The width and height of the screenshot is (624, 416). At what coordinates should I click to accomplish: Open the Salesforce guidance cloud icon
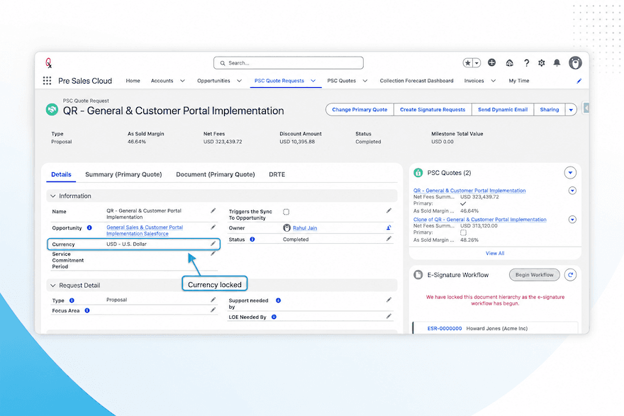tap(509, 63)
